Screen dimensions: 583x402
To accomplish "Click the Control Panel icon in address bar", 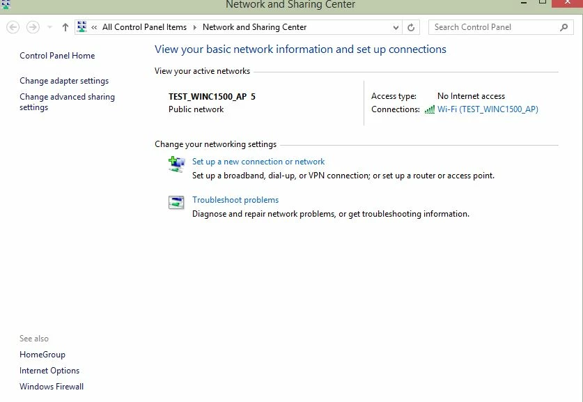I will pyautogui.click(x=81, y=26).
